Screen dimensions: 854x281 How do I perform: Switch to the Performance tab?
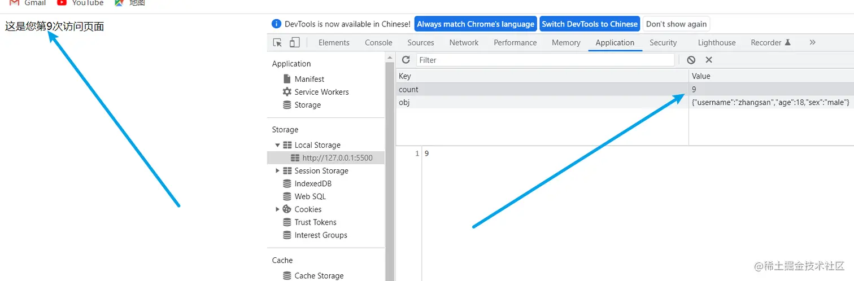tap(515, 43)
